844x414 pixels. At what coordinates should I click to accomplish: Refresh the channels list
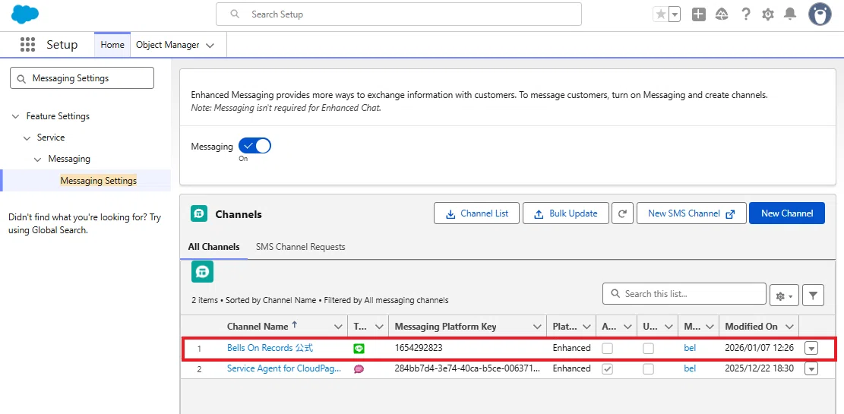[x=622, y=213]
